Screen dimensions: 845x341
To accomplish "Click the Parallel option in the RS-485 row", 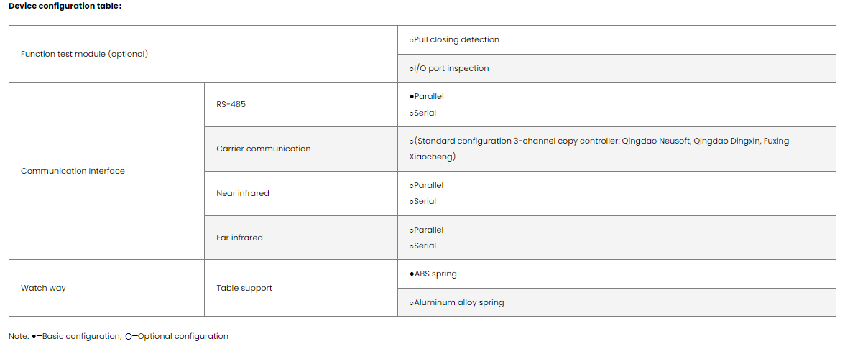I will tap(428, 96).
